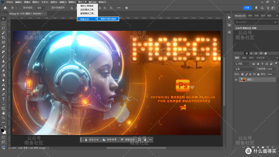Expand the 不透明度 100% dropdown arrow
Viewport: 279px width, 157px height.
[x=275, y=69]
